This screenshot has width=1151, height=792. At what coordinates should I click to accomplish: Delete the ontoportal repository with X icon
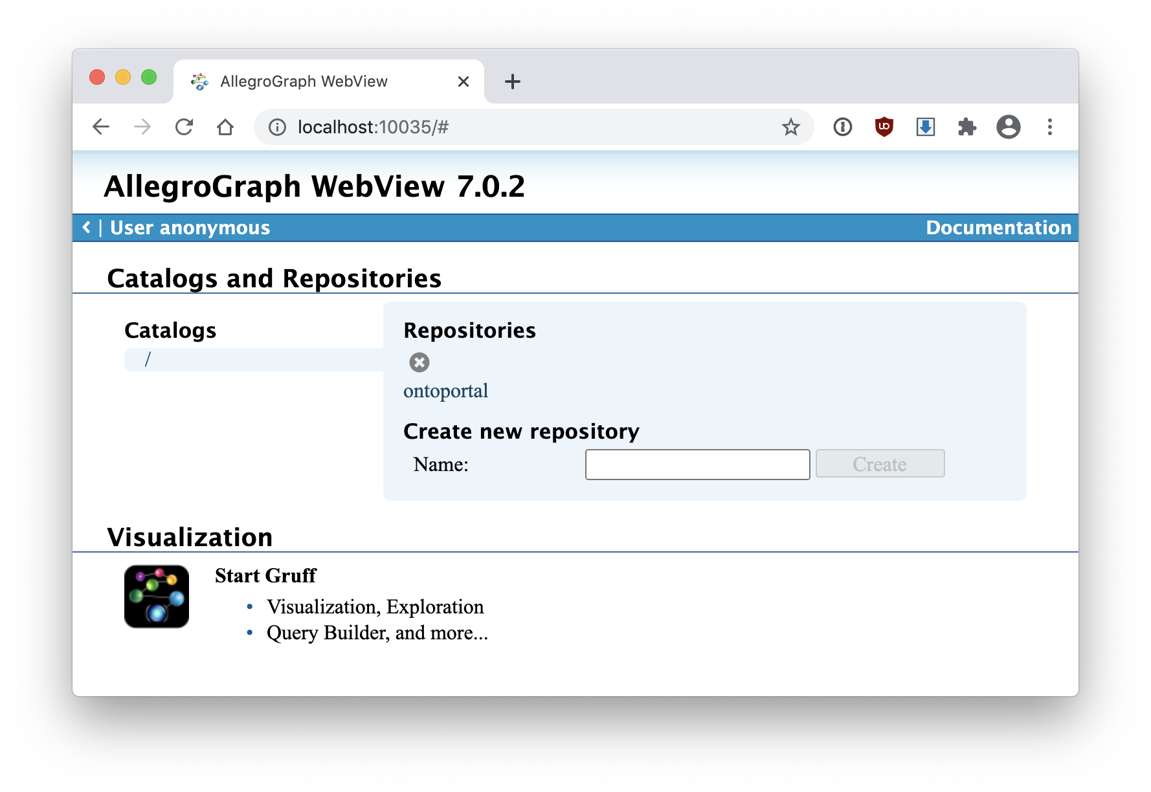tap(419, 362)
